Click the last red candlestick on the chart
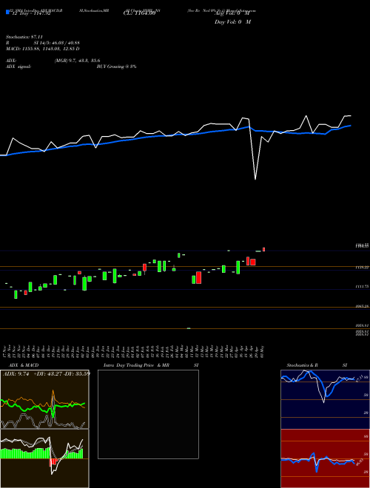370x488 pixels. [x=263, y=249]
